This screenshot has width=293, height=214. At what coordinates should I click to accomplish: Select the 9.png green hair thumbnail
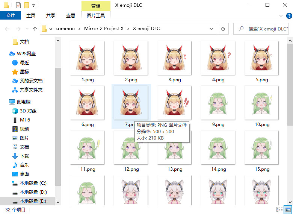click(x=218, y=103)
